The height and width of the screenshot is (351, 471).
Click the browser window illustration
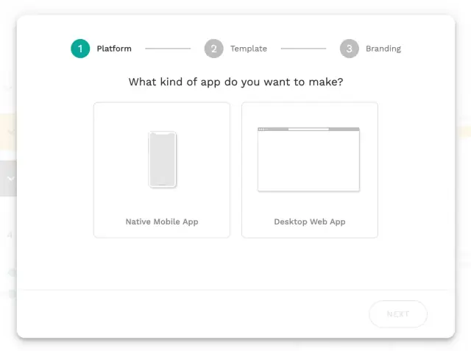[x=308, y=160]
